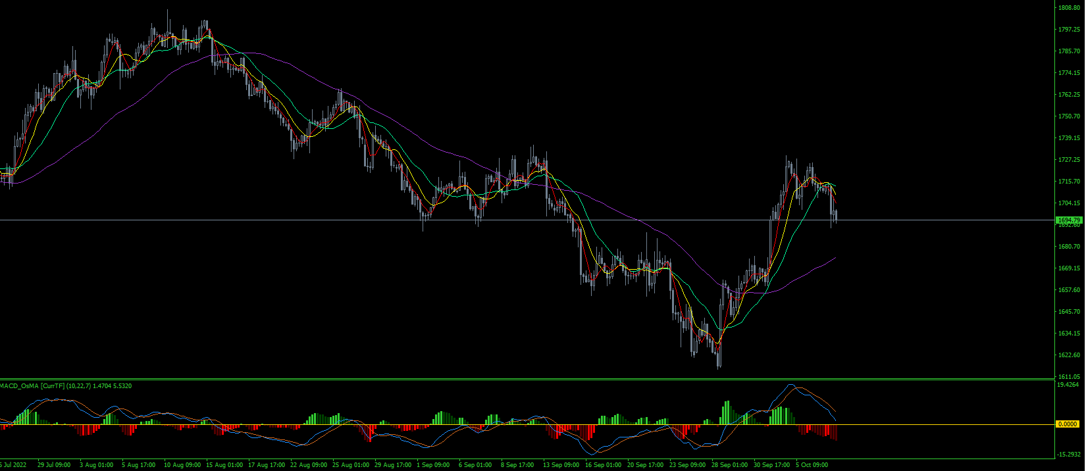Select the 28 Sep 01:00 time label
This screenshot has width=1086, height=471.
pyautogui.click(x=730, y=465)
